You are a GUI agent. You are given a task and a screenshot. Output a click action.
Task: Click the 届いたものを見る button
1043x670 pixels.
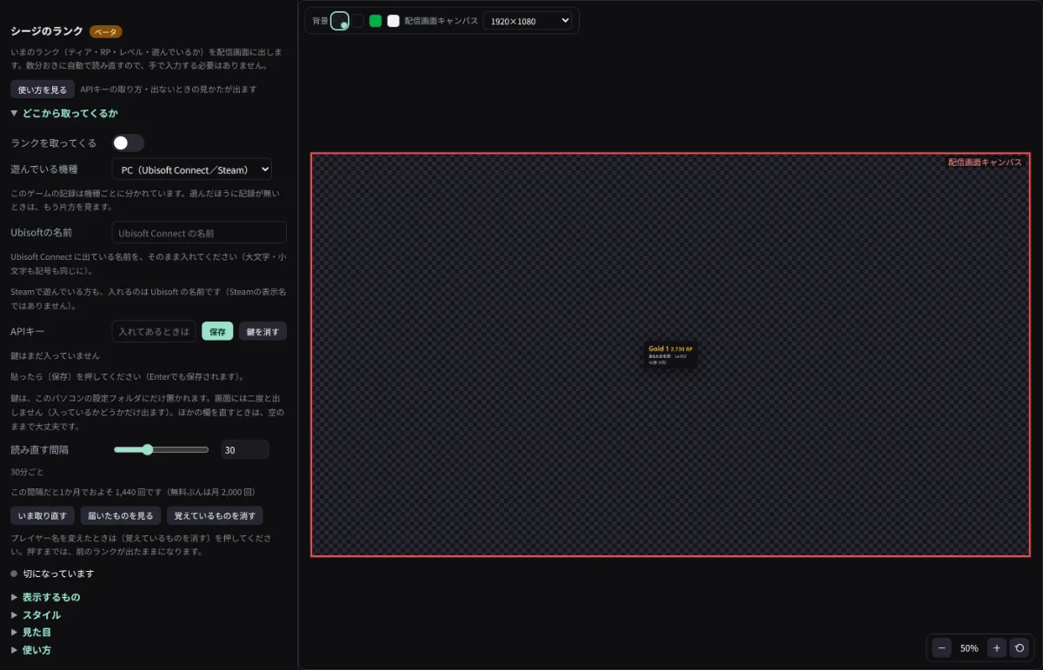point(121,515)
